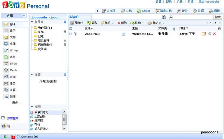Click the 添加应用 add application link

13,118
